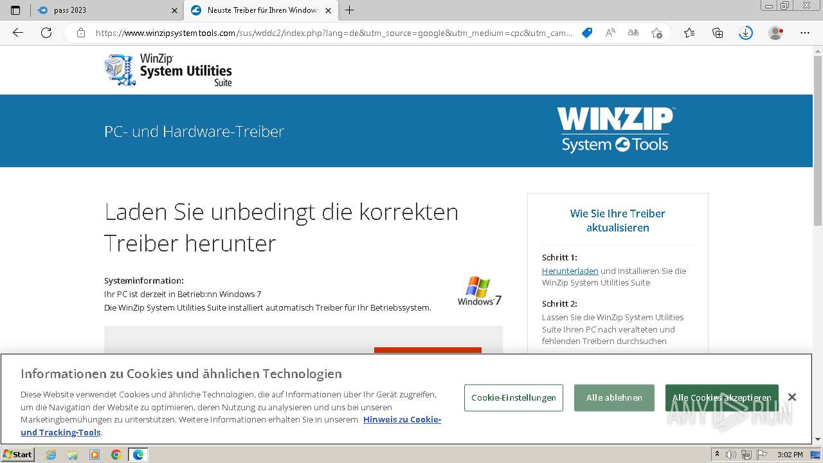Screen dimensions: 823x463
Task: Click the scrollbar up arrow
Action: (x=817, y=50)
